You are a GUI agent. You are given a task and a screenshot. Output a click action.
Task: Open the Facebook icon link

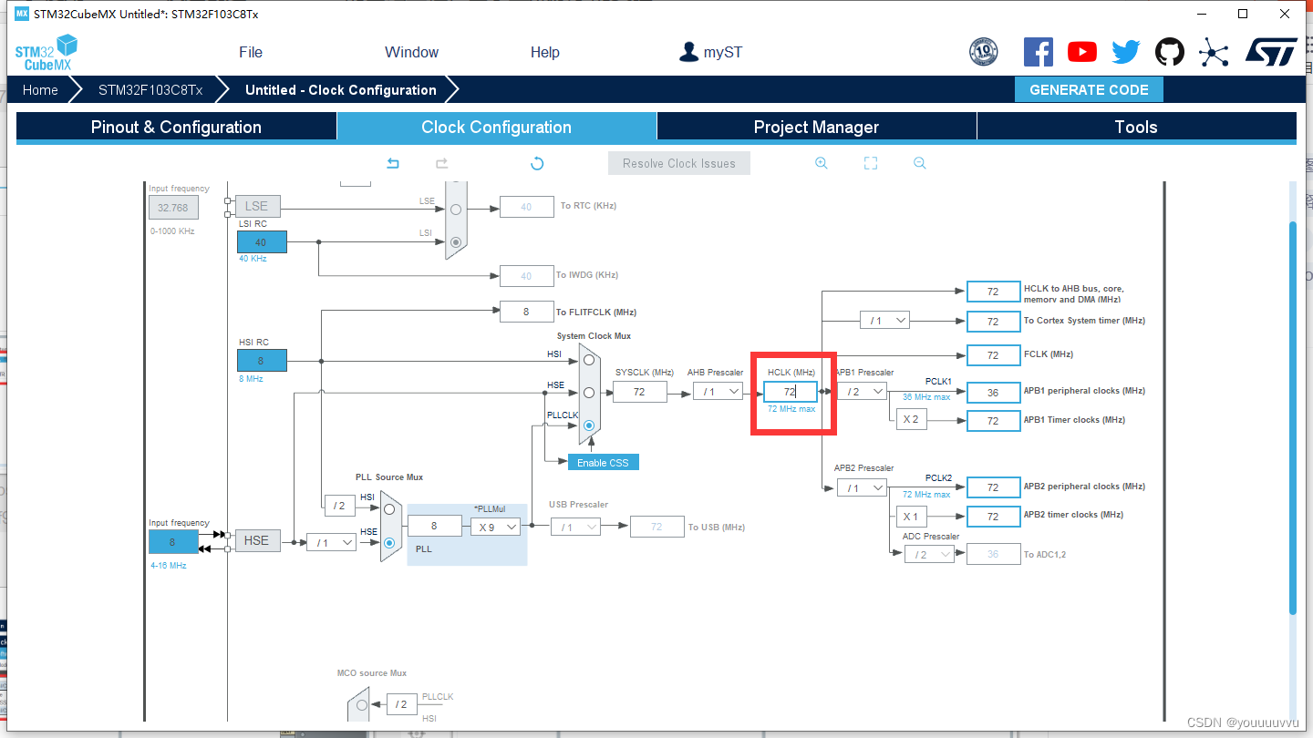(1038, 52)
